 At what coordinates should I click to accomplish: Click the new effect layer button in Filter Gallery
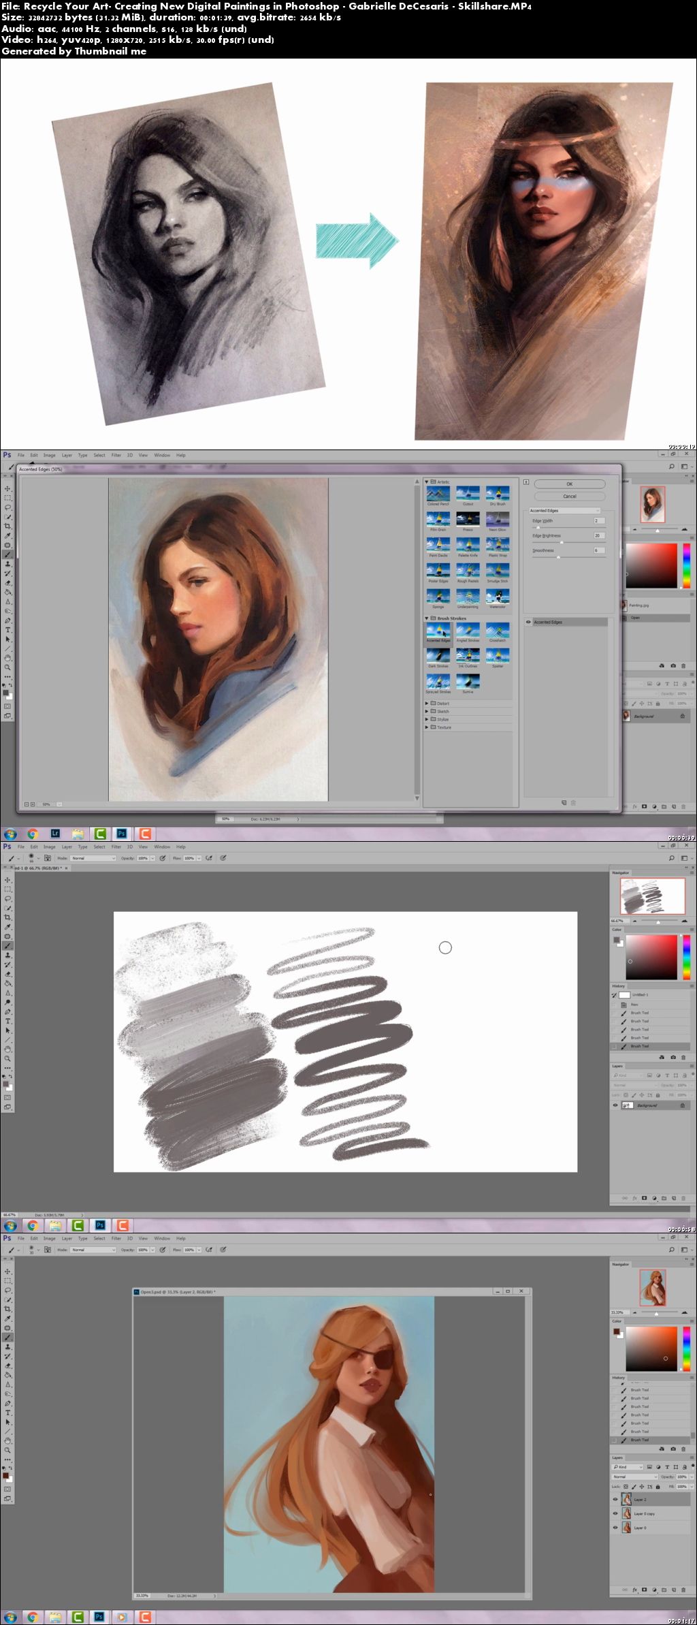pyautogui.click(x=564, y=803)
